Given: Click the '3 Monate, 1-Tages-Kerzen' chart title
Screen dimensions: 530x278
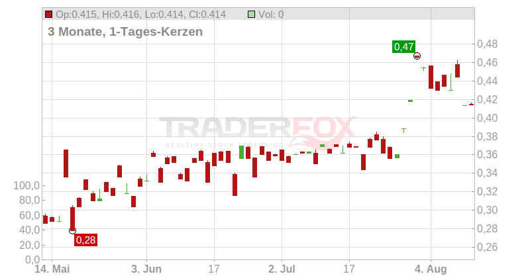Looking at the screenshot, I should (x=125, y=31).
